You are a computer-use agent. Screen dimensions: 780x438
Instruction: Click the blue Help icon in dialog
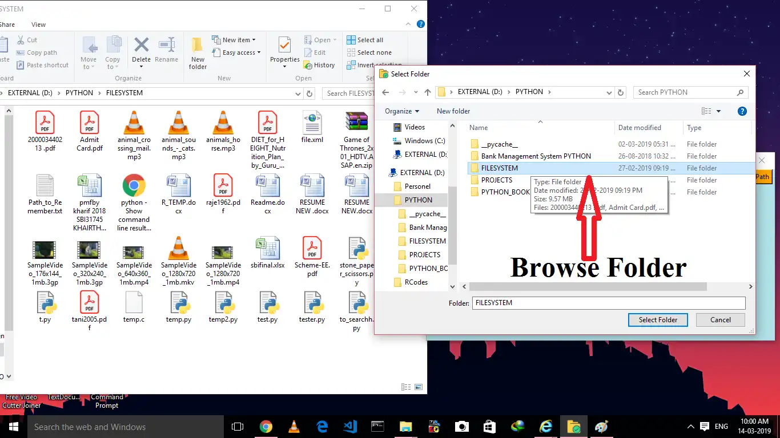pos(742,111)
